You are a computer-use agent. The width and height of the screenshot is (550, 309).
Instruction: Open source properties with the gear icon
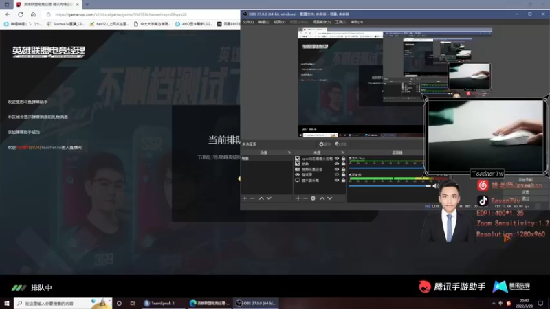tap(313, 198)
